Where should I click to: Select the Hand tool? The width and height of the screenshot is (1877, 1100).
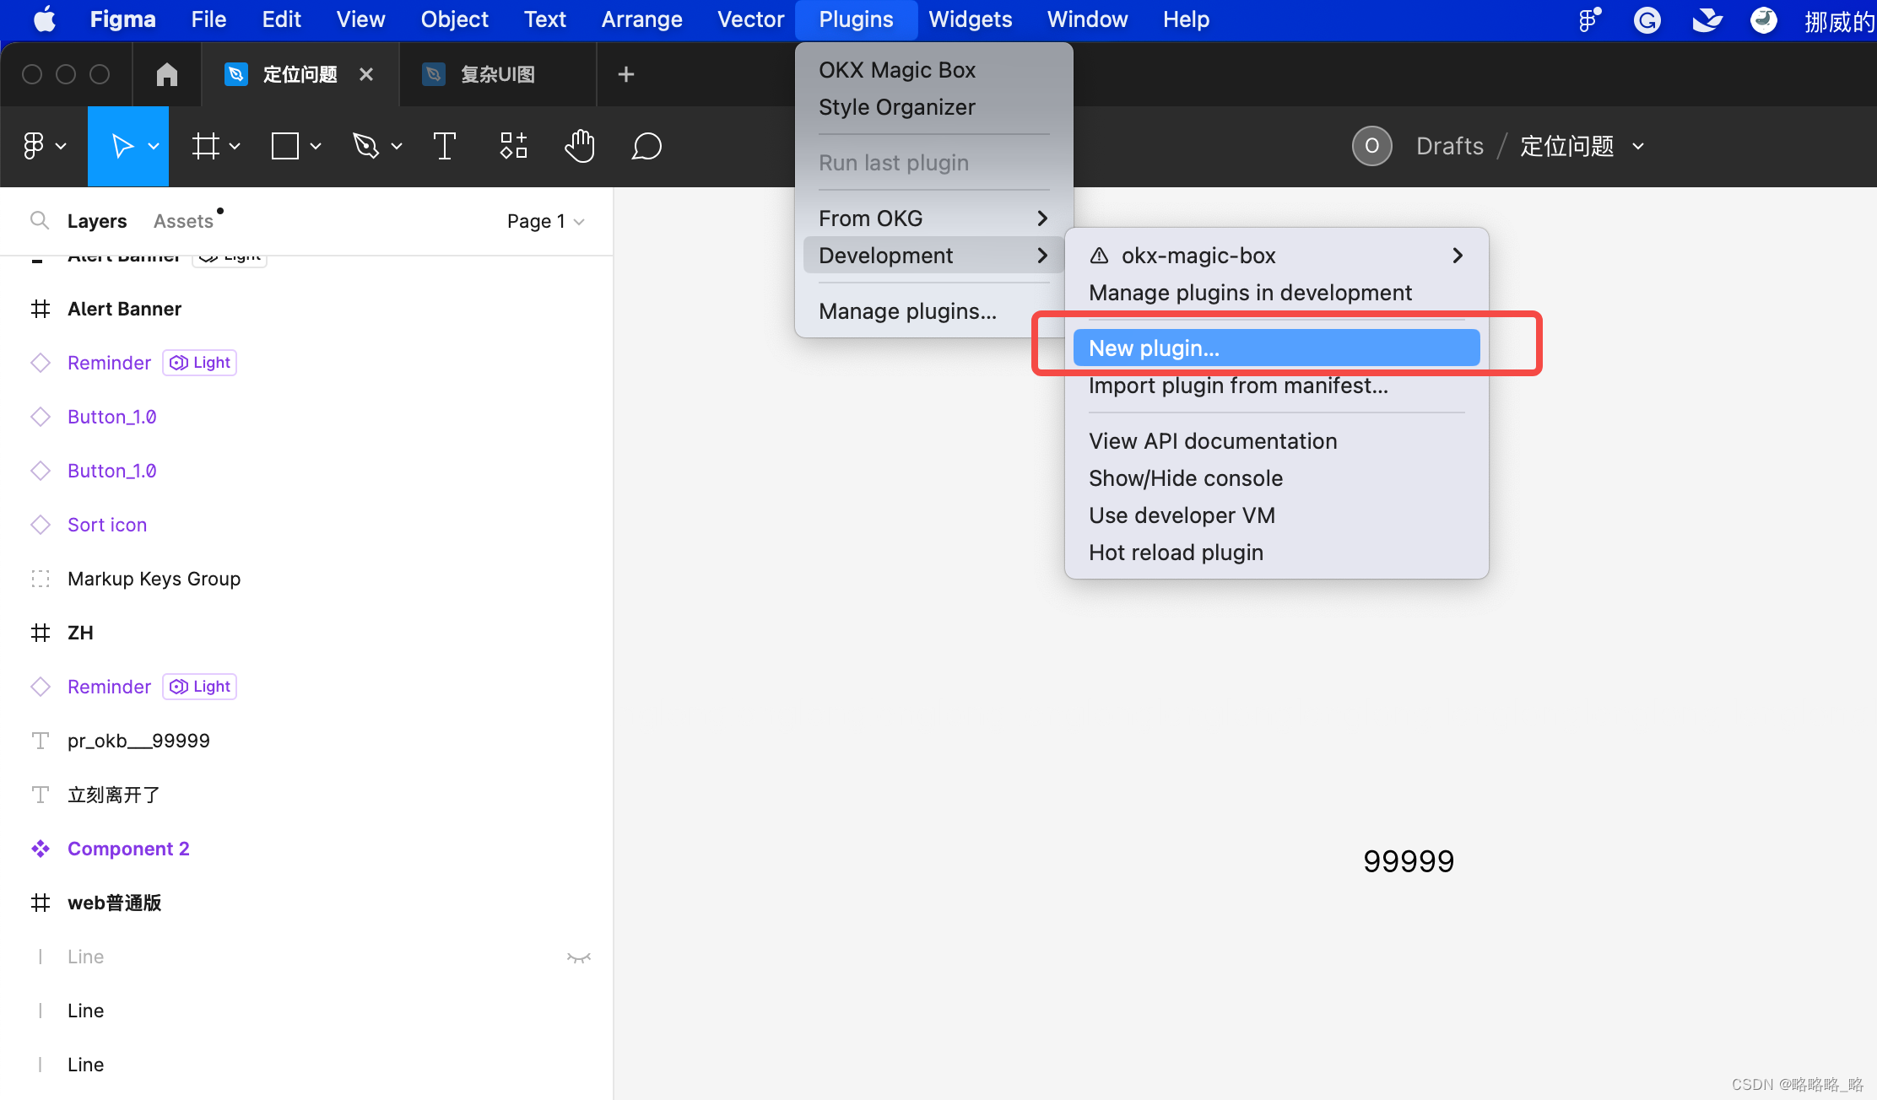[x=580, y=146]
